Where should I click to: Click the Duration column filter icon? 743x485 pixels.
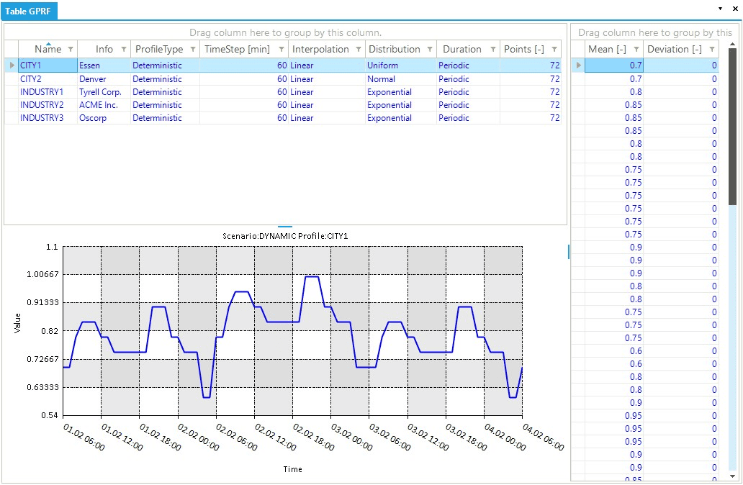[493, 50]
